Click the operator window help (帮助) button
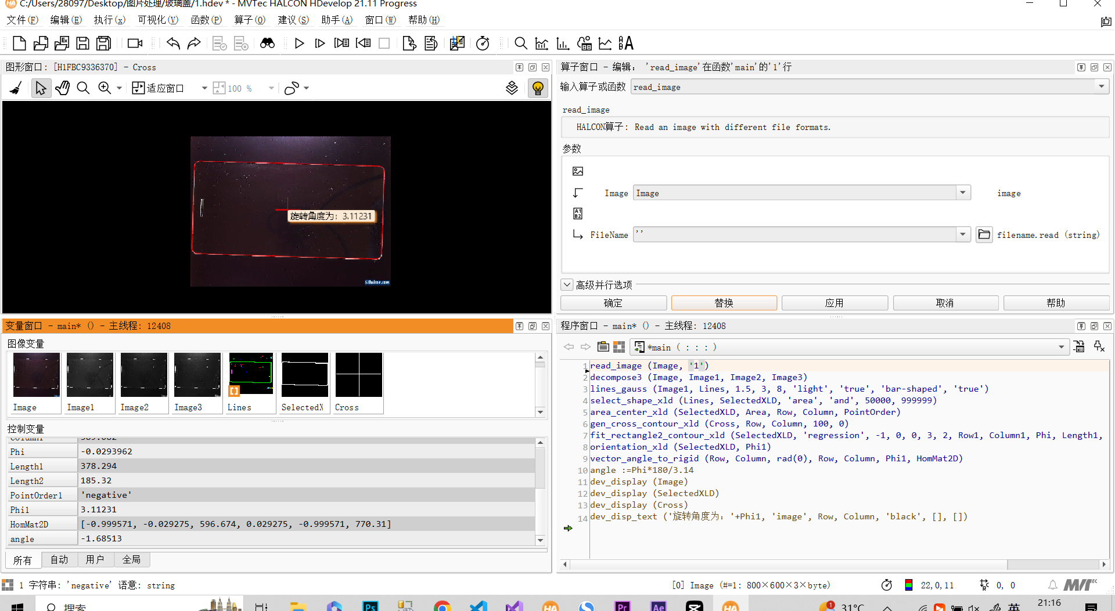1115x611 pixels. coord(1056,303)
